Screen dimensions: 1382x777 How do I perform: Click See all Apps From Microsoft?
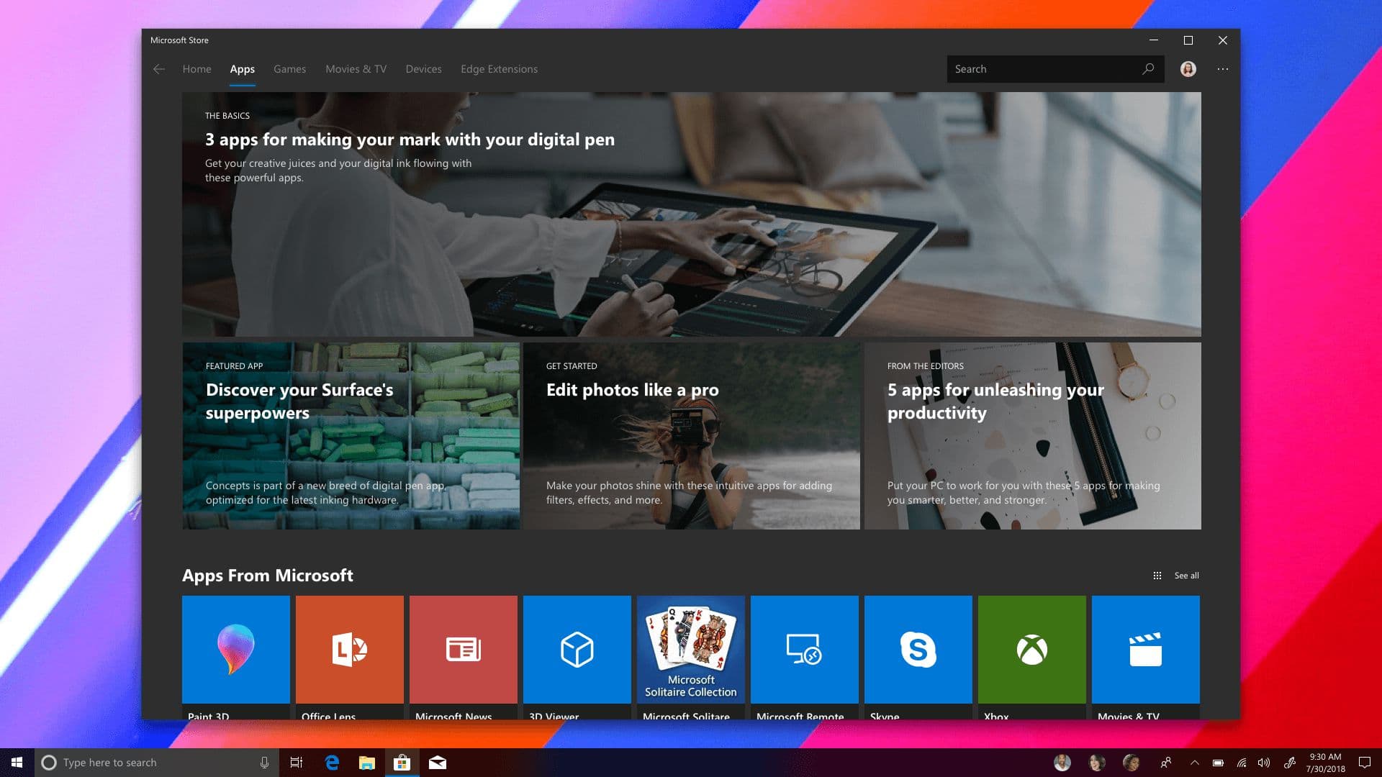[1186, 575]
